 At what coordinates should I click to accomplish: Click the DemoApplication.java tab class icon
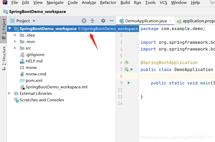point(121,21)
